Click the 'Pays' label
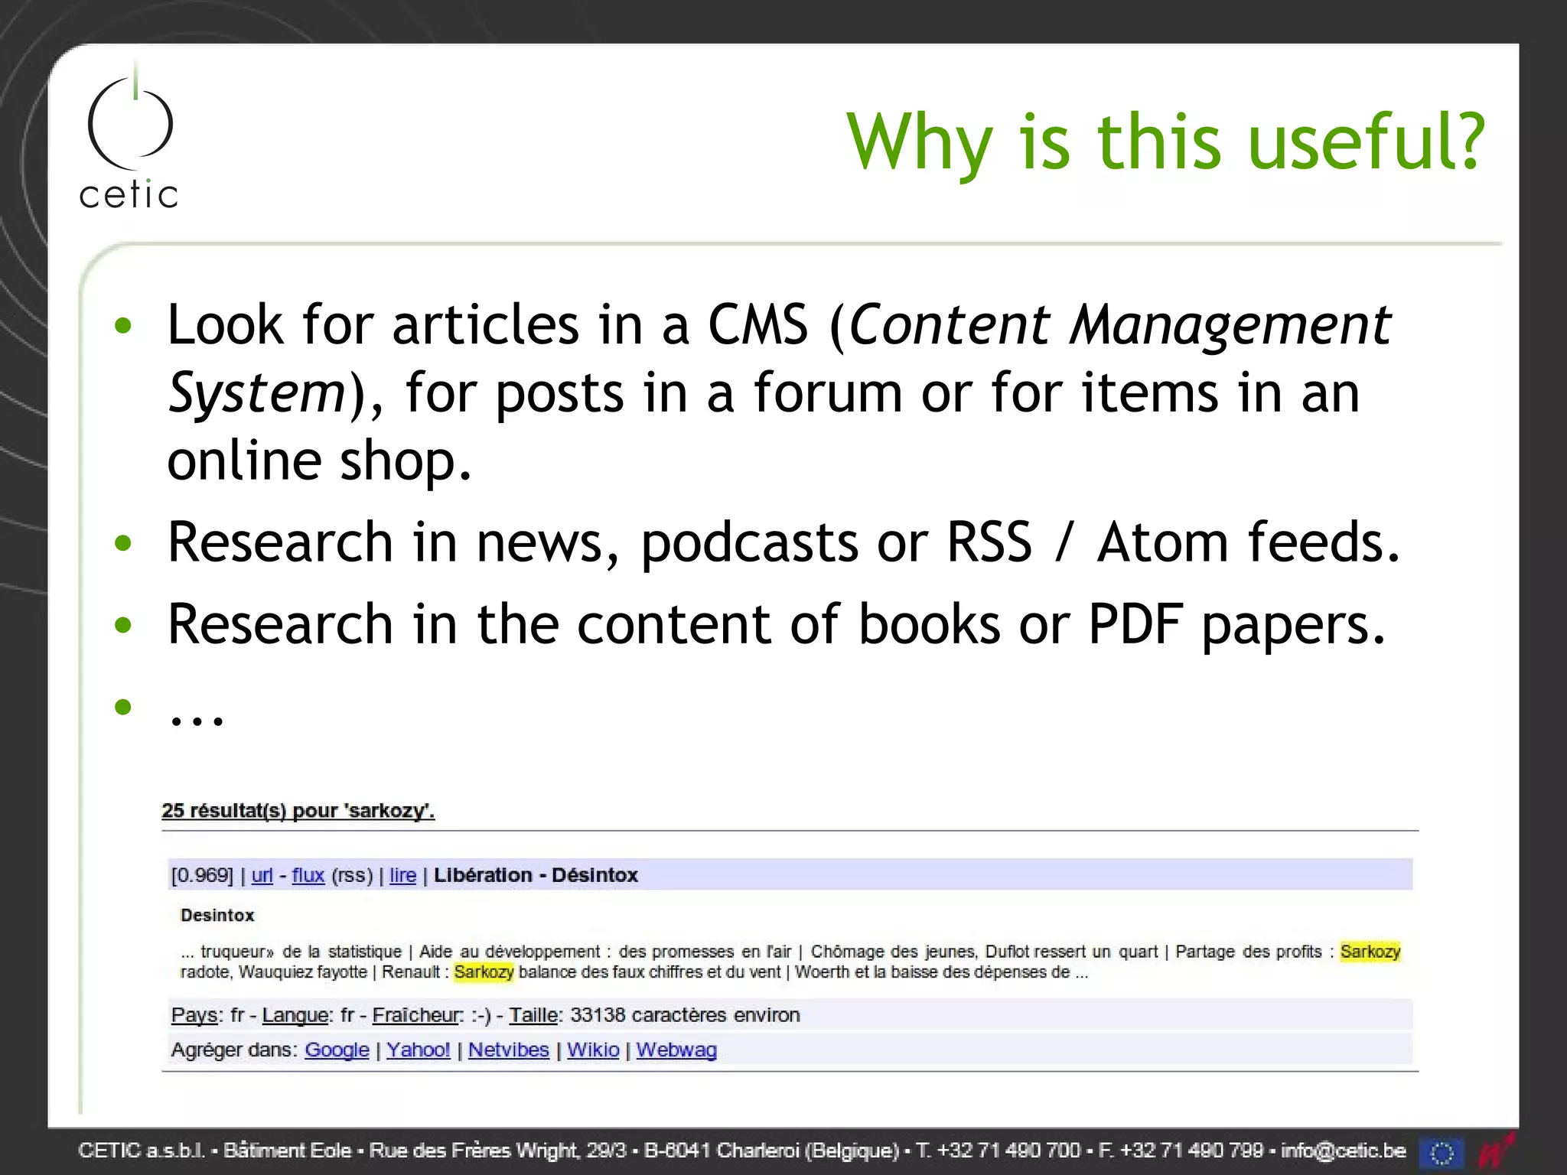 (195, 1015)
